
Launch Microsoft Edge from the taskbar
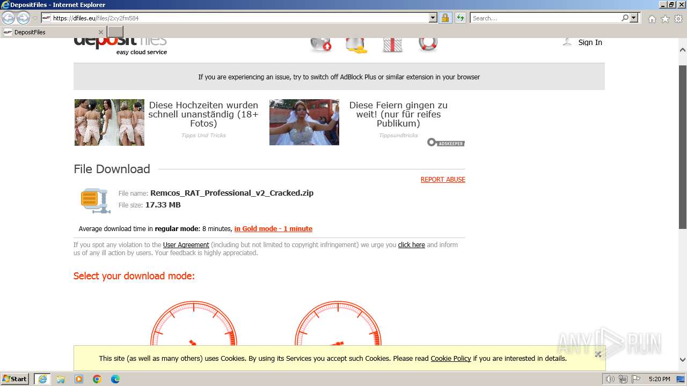click(x=115, y=379)
